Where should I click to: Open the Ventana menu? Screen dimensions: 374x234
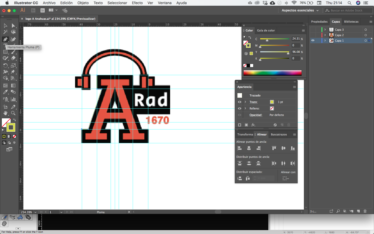point(165,3)
